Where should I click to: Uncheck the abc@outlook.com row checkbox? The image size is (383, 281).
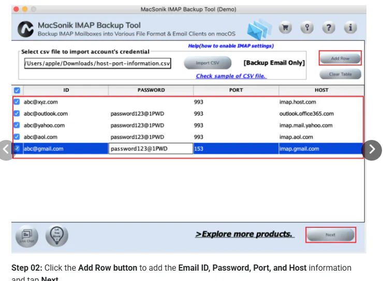[x=17, y=113]
